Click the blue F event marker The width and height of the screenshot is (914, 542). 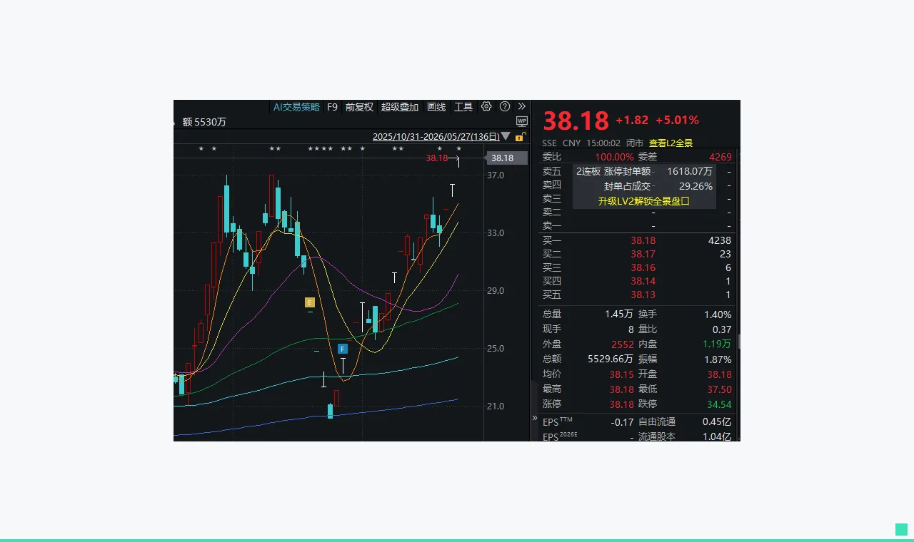(x=343, y=349)
